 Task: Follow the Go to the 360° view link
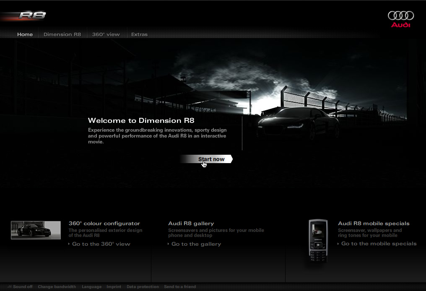pyautogui.click(x=101, y=244)
